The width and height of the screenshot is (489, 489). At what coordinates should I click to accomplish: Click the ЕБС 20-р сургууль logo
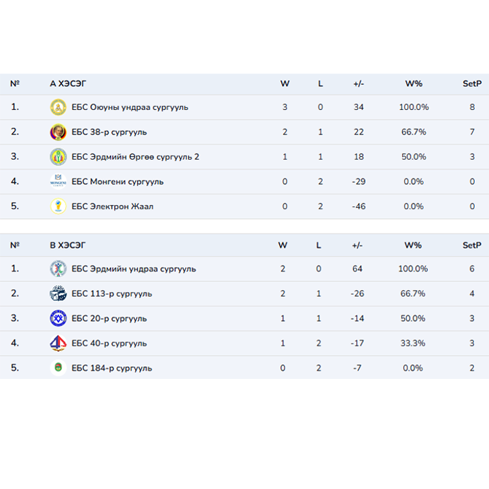tap(58, 319)
